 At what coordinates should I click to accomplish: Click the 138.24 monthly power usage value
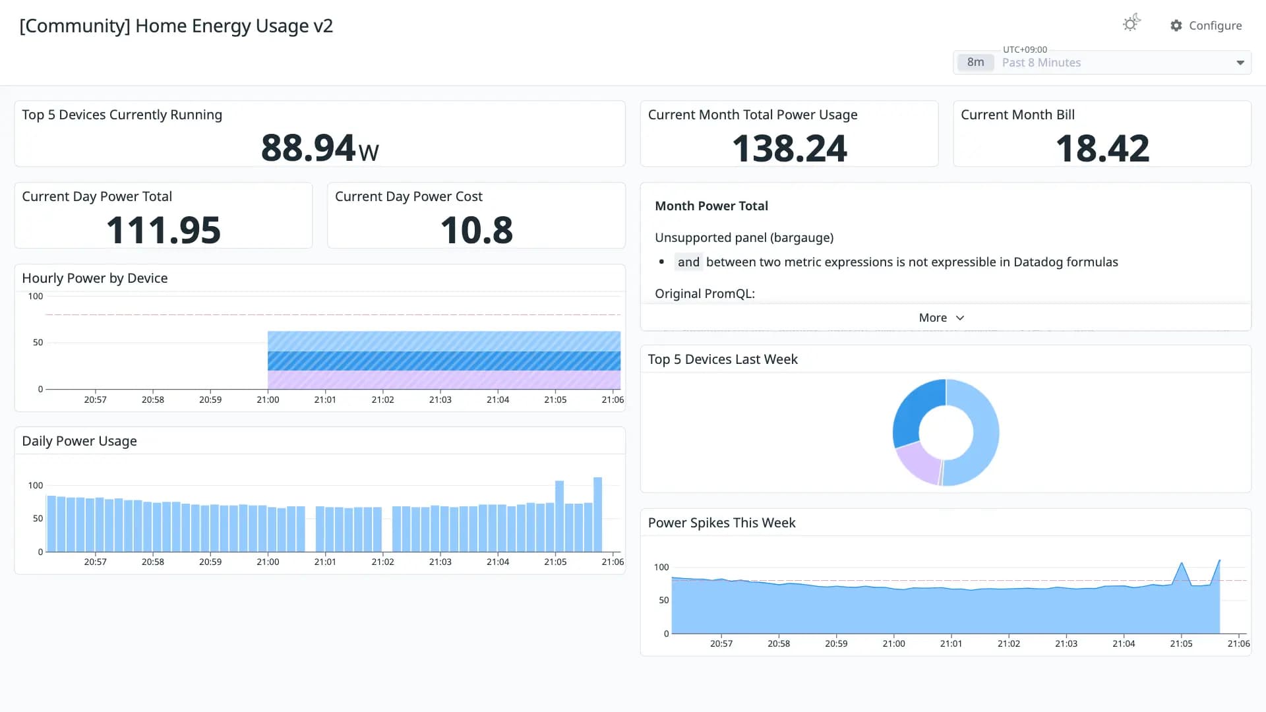(789, 148)
